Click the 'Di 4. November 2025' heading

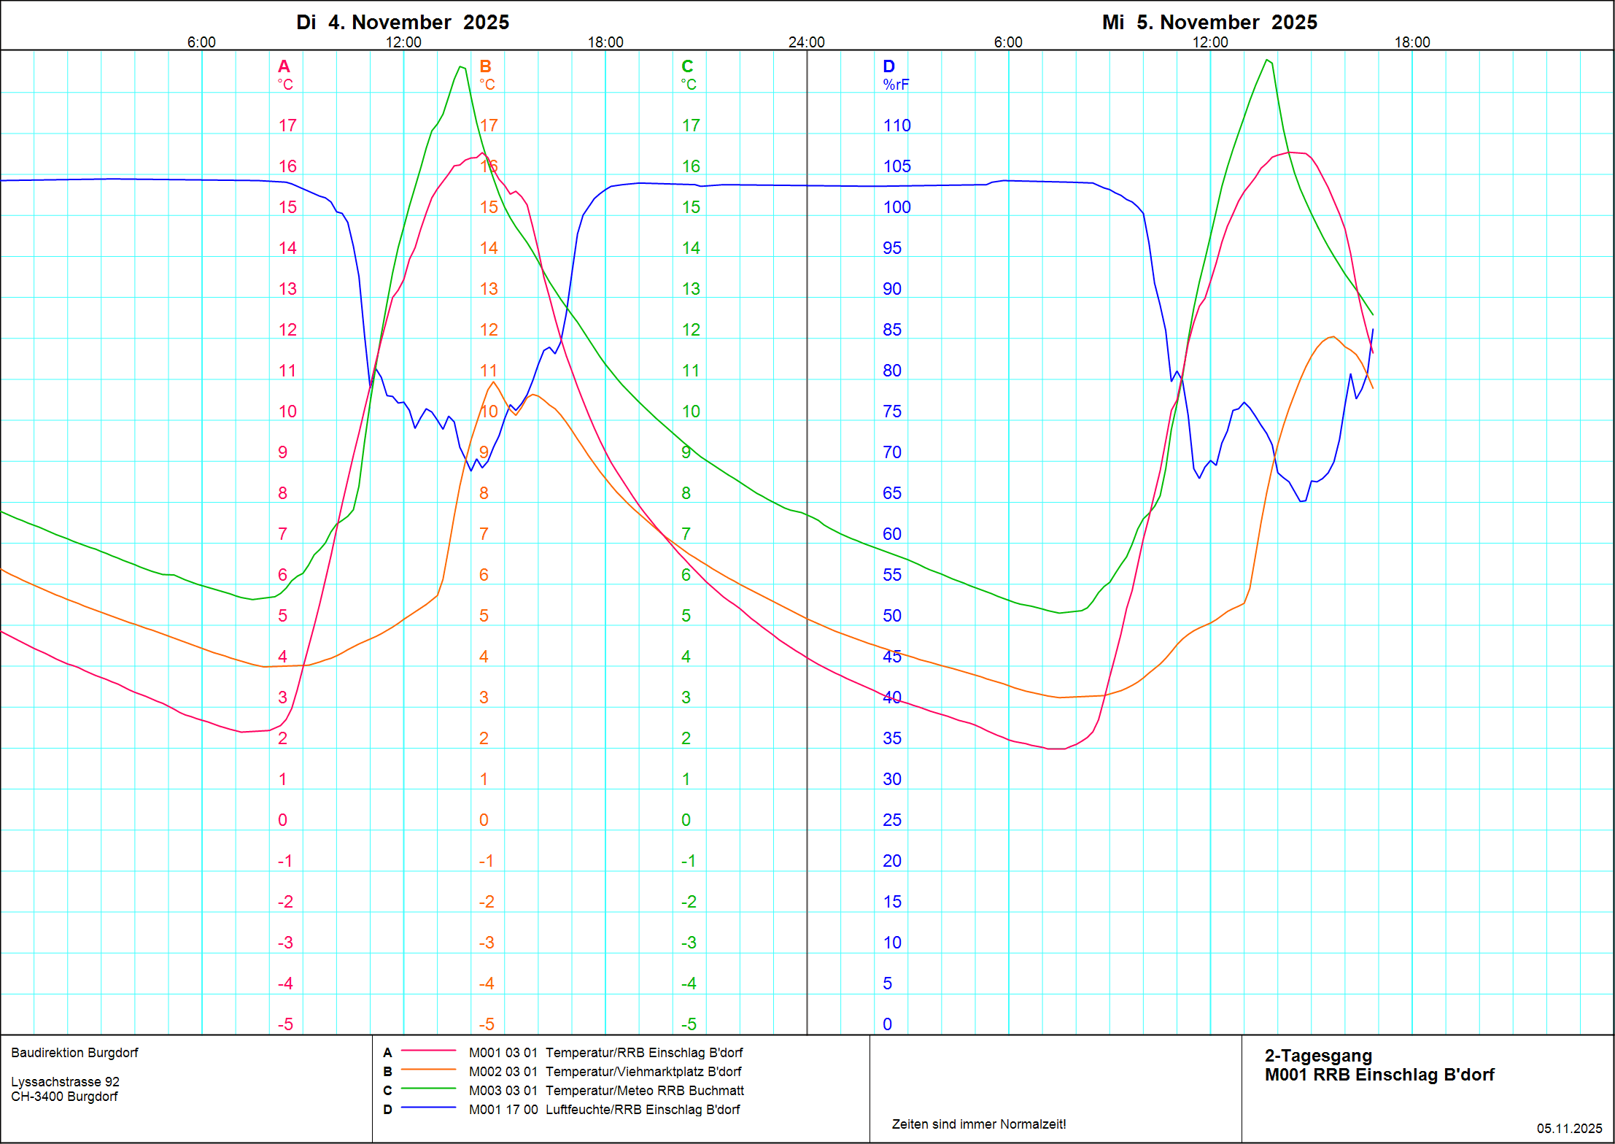[403, 22]
